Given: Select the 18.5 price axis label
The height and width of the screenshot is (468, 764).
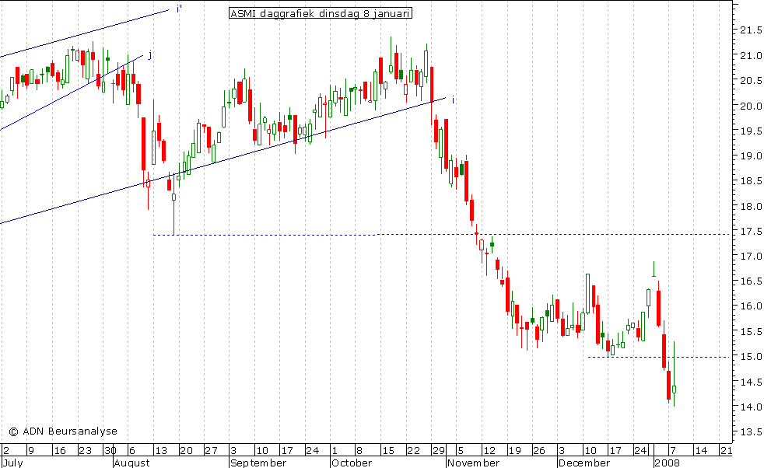Looking at the screenshot, I should pyautogui.click(x=751, y=180).
